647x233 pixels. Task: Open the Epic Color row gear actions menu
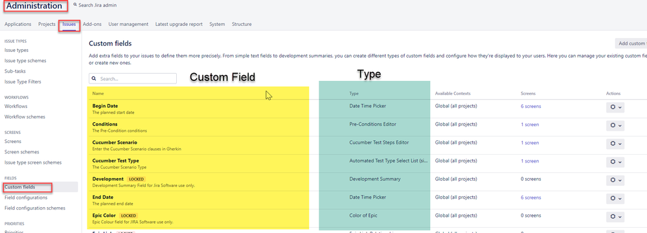tap(615, 217)
